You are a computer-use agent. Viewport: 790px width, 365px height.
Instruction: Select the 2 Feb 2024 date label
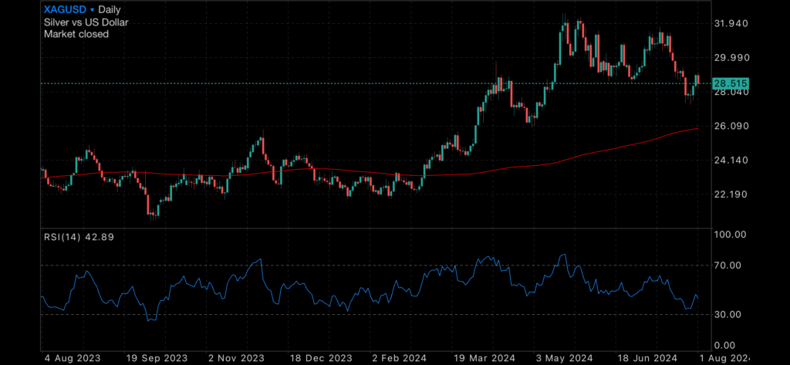pos(398,358)
